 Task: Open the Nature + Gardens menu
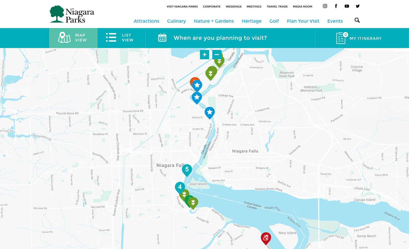(x=214, y=21)
